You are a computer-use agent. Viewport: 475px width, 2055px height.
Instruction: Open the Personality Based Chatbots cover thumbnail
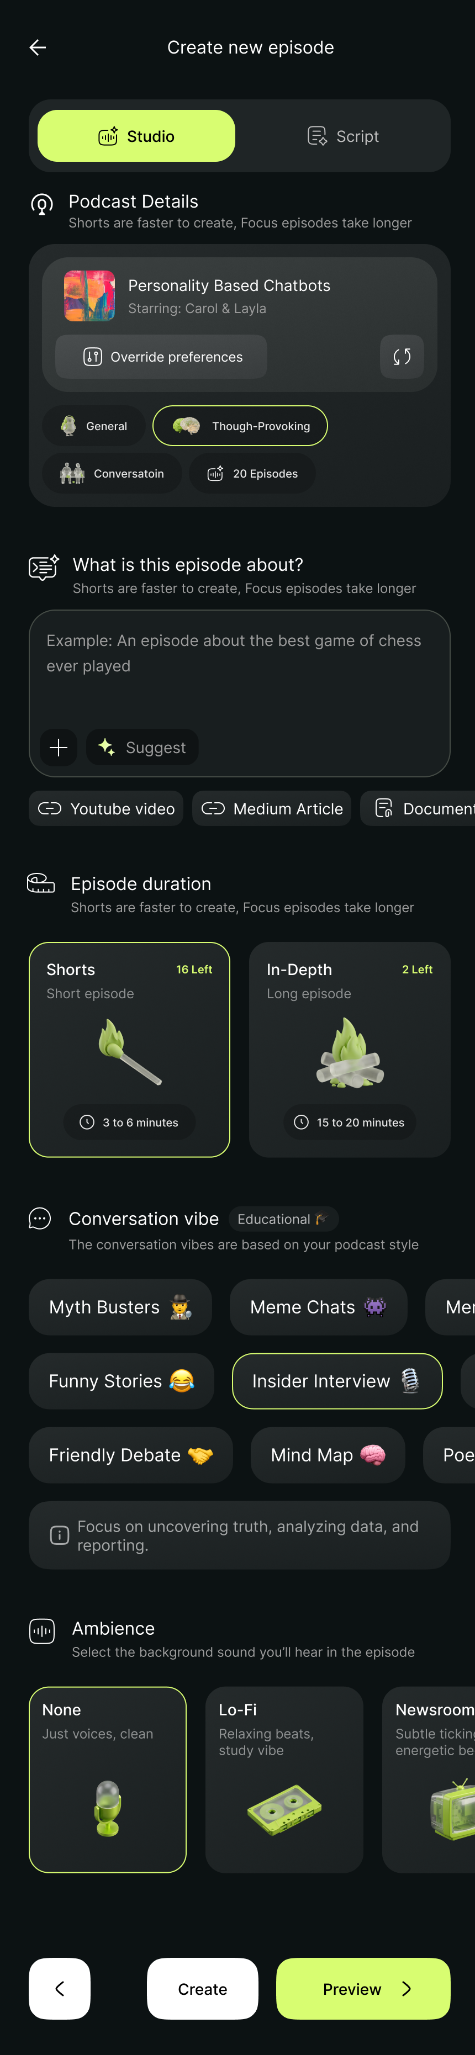tap(89, 296)
